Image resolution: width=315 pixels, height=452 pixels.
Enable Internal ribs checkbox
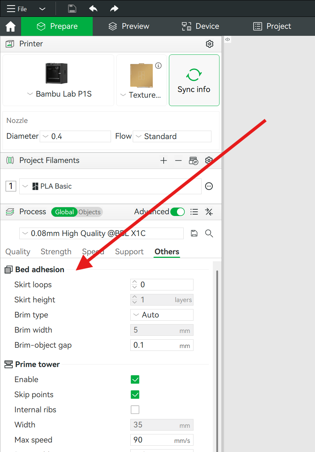[x=135, y=410]
